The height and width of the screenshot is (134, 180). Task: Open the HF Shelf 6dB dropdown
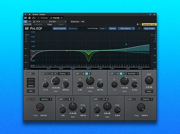pos(133,74)
